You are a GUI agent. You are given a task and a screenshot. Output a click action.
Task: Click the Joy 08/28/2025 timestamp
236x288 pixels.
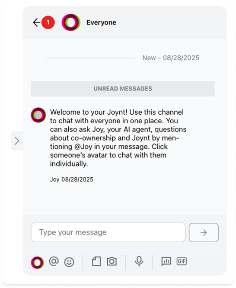(x=72, y=179)
